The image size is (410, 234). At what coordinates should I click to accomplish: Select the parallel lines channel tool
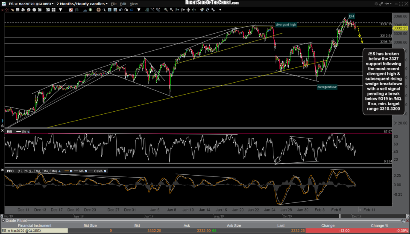click(158, 10)
